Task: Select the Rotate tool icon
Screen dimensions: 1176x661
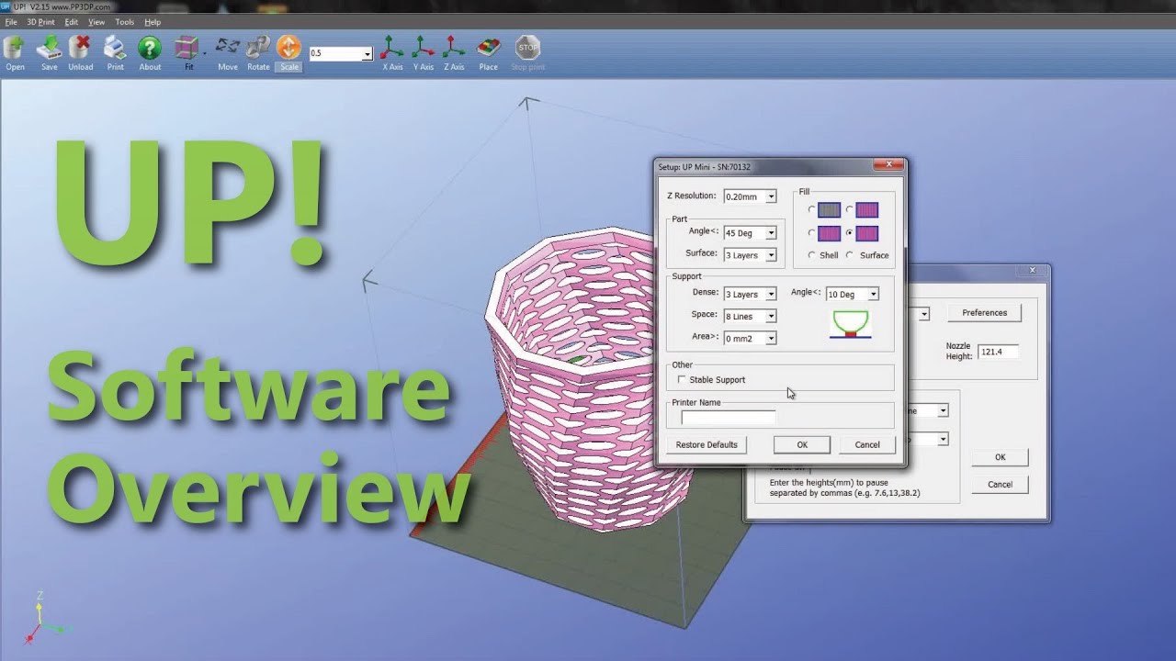Action: (258, 48)
